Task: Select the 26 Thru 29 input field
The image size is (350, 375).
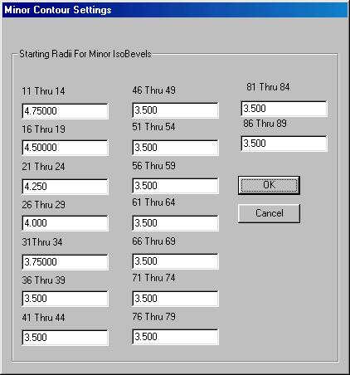Action: tap(65, 223)
